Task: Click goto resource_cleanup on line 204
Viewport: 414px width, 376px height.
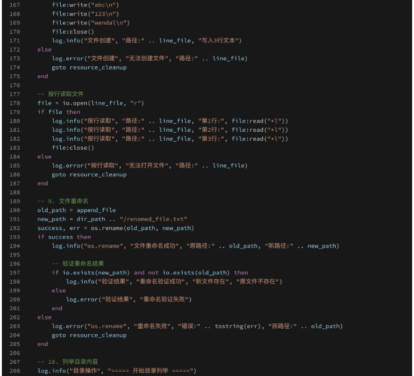Action: pos(89,336)
